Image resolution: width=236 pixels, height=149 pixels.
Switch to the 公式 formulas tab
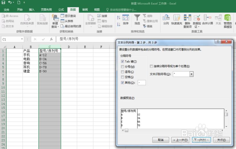pos(61,10)
